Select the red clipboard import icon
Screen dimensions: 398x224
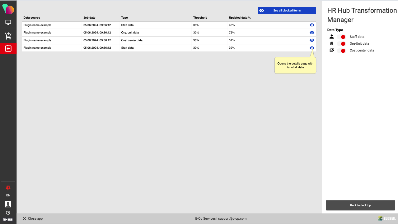(x=8, y=49)
